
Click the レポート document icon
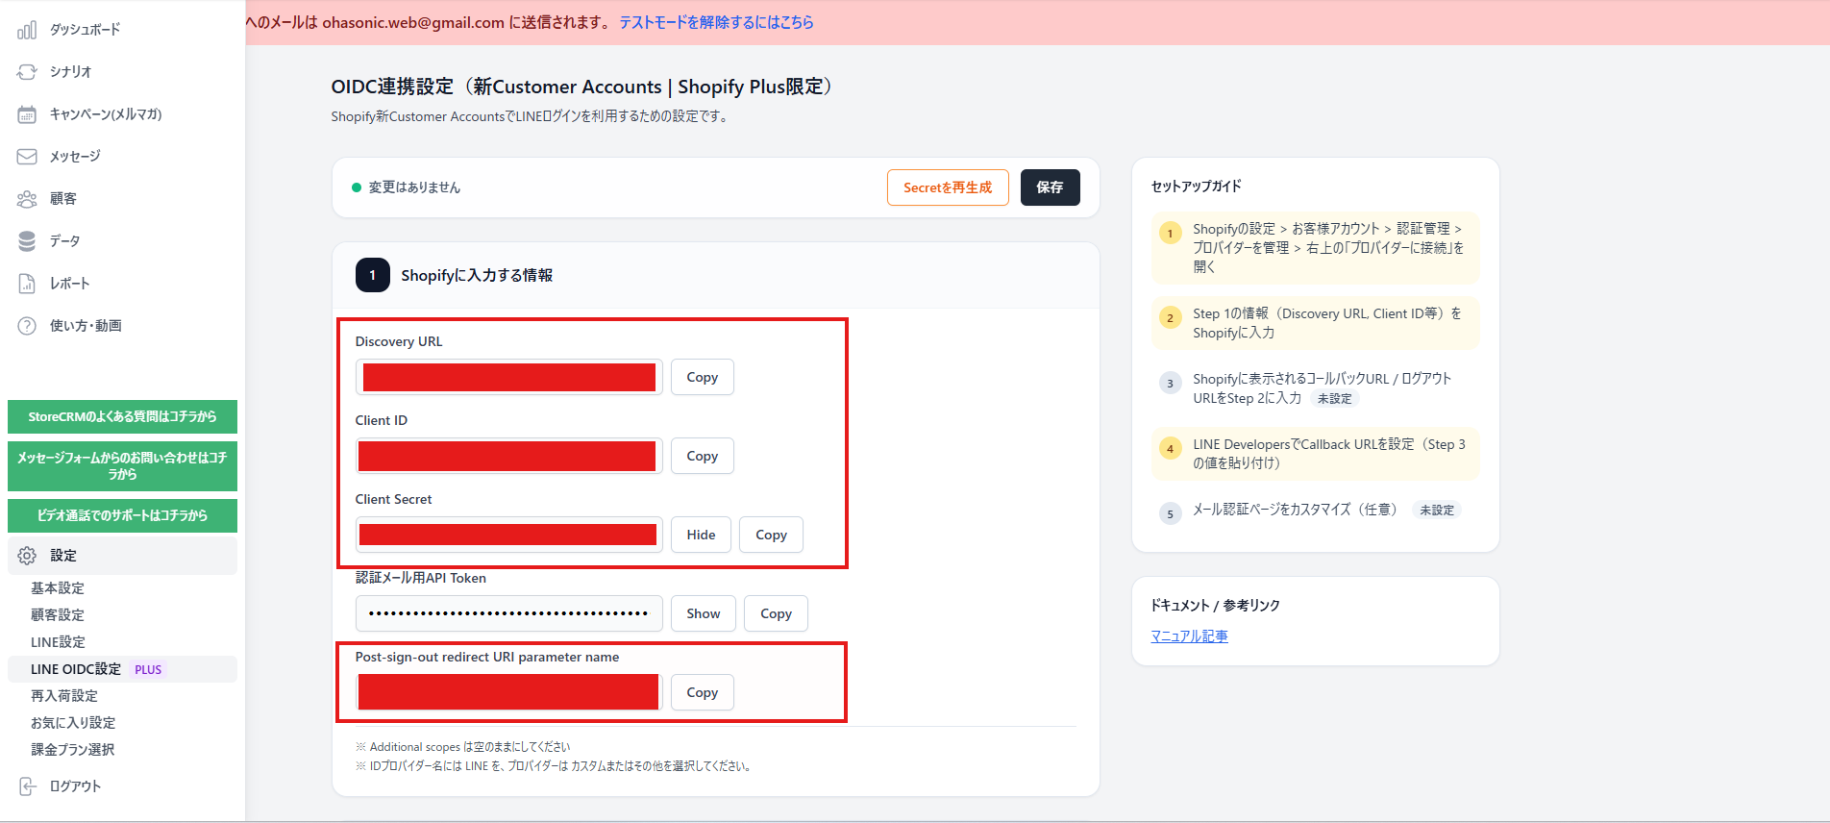pos(27,284)
